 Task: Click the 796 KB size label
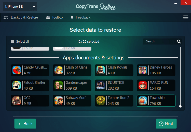pyautogui.click(x=155, y=104)
